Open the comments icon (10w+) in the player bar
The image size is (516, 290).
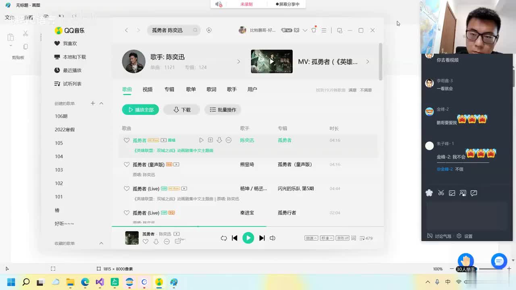[179, 241]
